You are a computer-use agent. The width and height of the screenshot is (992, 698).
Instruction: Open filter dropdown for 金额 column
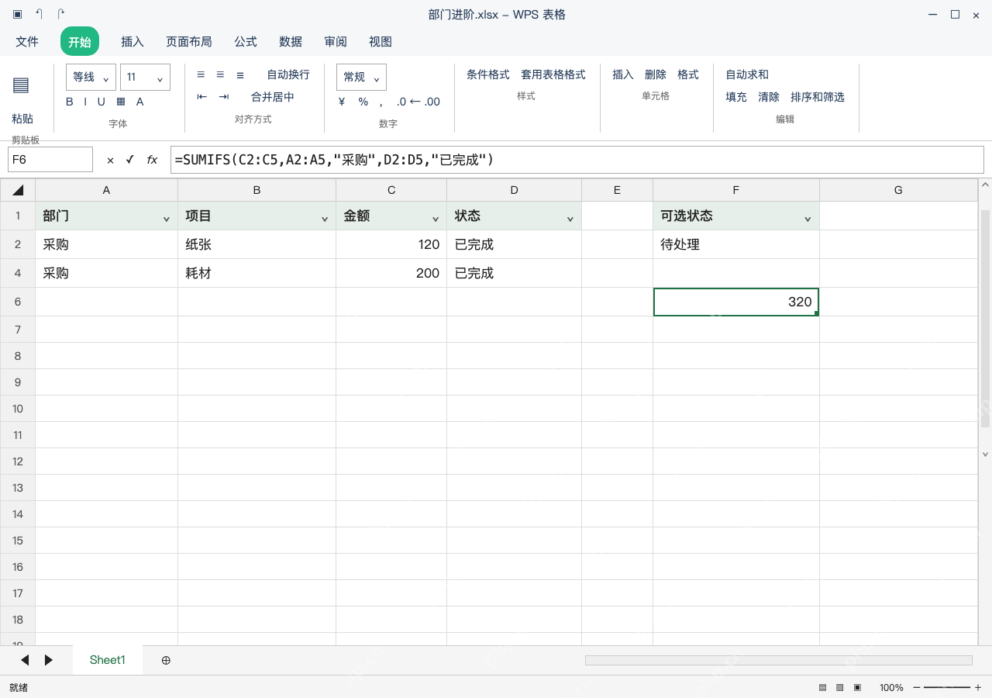(435, 219)
